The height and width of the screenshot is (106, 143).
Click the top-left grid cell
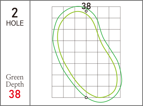(x=58, y=12)
